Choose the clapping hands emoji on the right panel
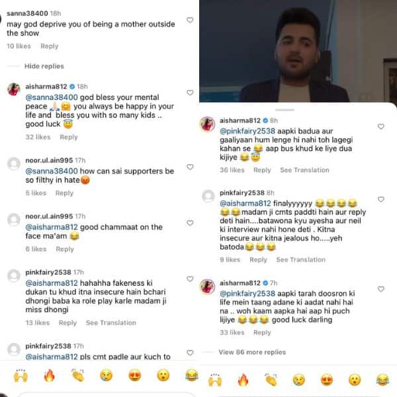The image size is (397, 397). [271, 380]
